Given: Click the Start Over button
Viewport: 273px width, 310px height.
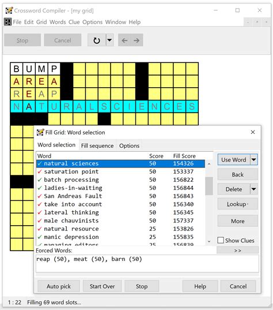Looking at the screenshot, I should click(102, 286).
